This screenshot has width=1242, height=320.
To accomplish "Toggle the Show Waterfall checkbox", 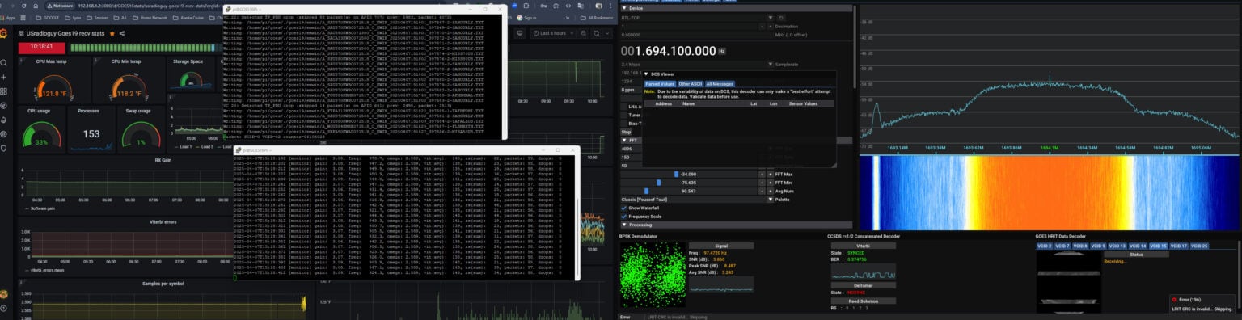I will [623, 208].
